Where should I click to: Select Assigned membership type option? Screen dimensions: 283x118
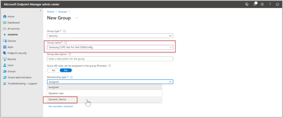104,87
